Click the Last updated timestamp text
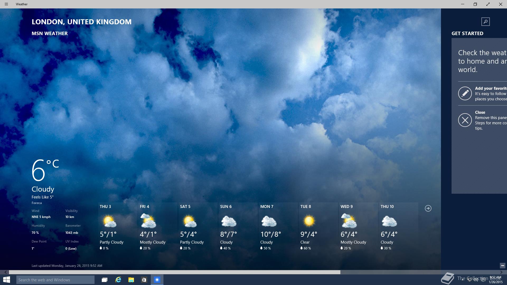 tap(67, 266)
